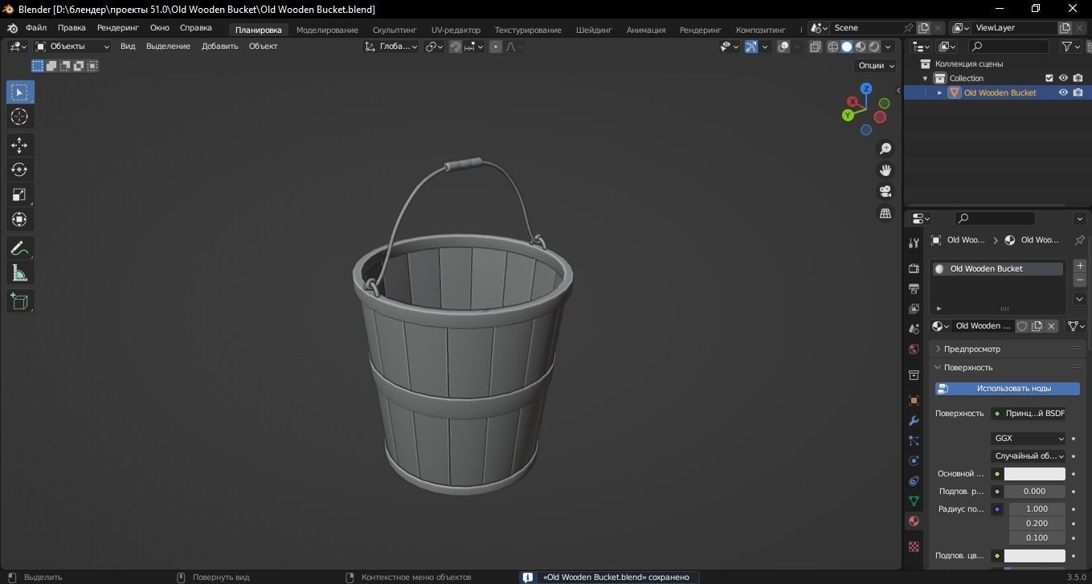Disable Old Wooden Bucket in renders
1092x584 pixels.
(x=1078, y=92)
